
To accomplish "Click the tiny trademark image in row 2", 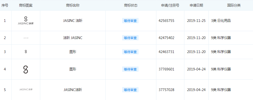I will coord(26,38).
